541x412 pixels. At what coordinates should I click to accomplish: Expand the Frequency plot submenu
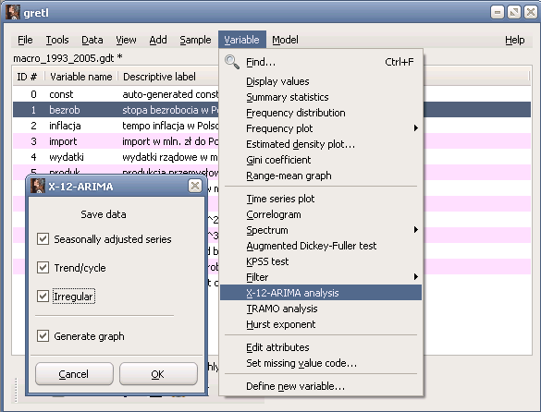[416, 128]
